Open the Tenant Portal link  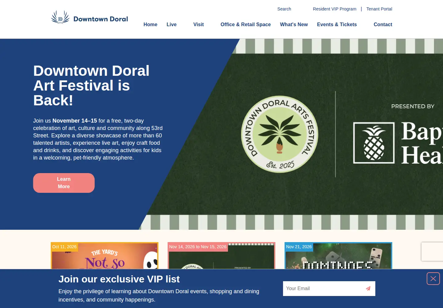[379, 9]
